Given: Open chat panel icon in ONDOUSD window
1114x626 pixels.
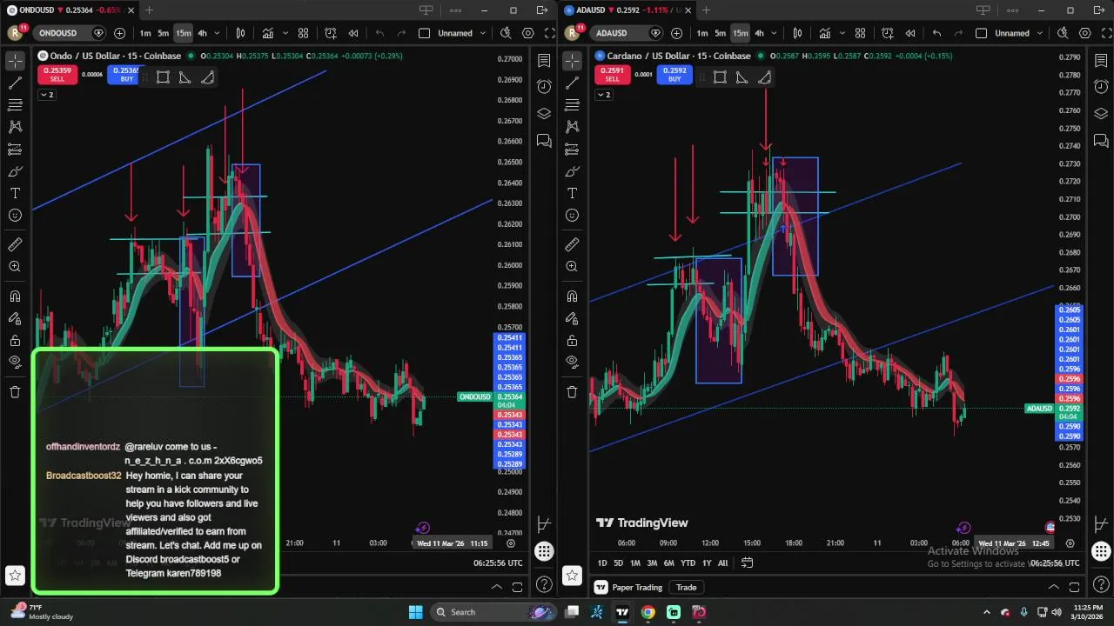Looking at the screenshot, I should point(544,141).
